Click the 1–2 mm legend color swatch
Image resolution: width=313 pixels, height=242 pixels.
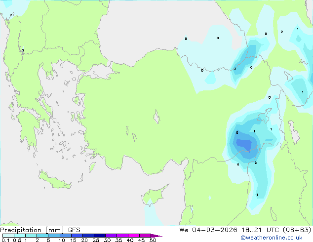pos(31,236)
